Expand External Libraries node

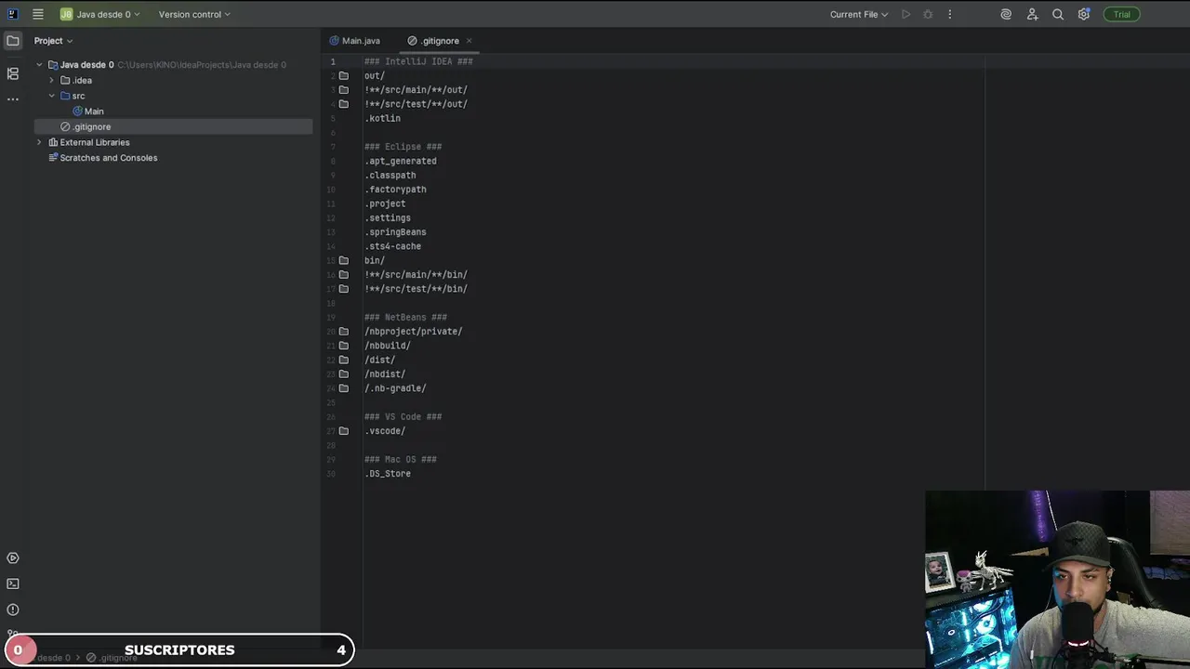[39, 142]
